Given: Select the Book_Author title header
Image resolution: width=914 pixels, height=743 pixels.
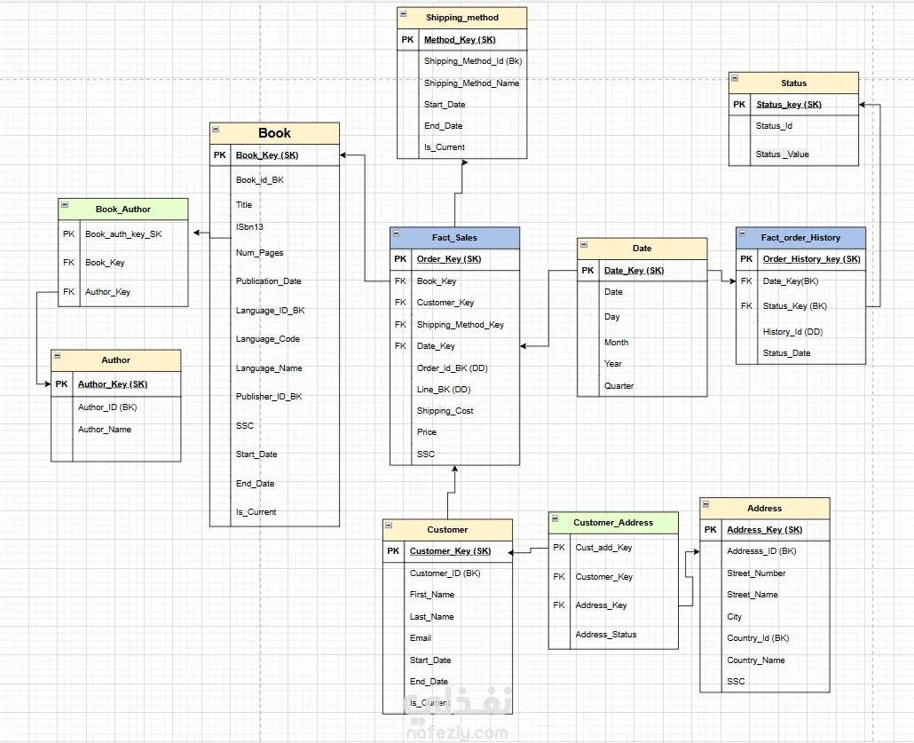Looking at the screenshot, I should pos(123,209).
